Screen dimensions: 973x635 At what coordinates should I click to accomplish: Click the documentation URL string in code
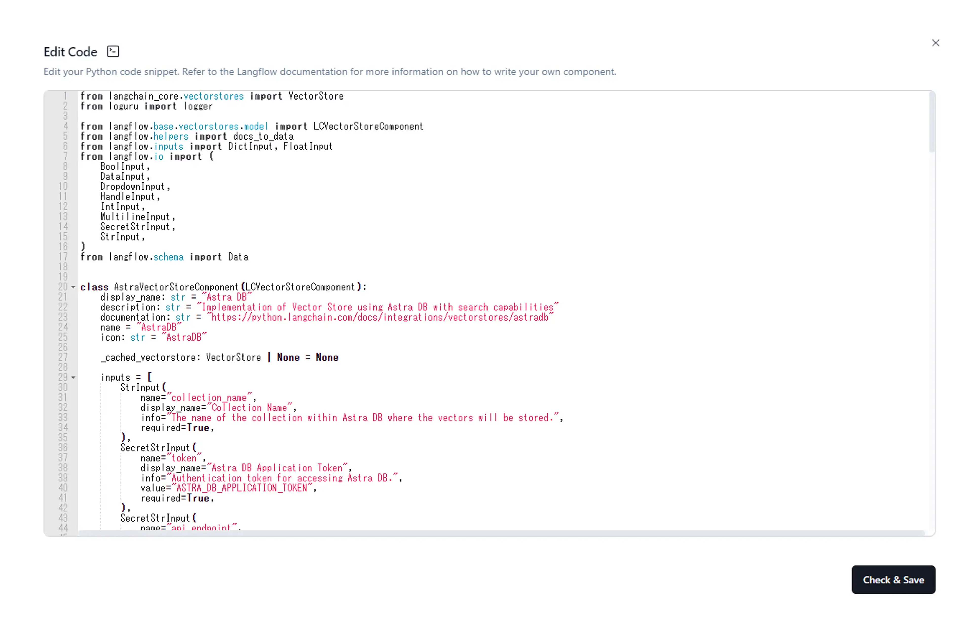tap(380, 317)
